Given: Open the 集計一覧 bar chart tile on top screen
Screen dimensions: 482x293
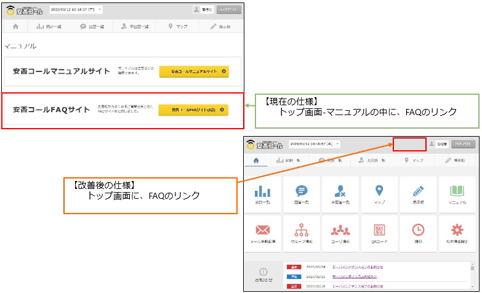Looking at the screenshot, I should (263, 195).
